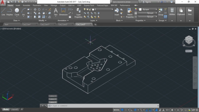The width and height of the screenshot is (199, 112).
Task: Switch to the Start tab
Action: [6, 24]
